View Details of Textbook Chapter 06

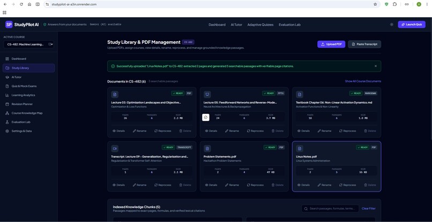303,131
